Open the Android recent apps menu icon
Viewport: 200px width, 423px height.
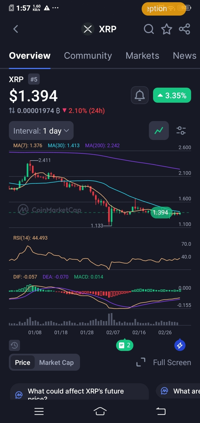pyautogui.click(x=39, y=411)
